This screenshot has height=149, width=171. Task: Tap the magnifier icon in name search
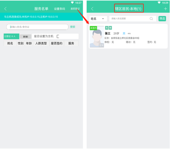[151, 19]
